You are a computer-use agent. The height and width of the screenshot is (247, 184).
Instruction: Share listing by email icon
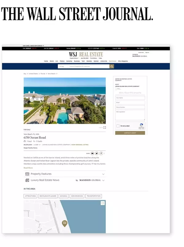point(92,153)
